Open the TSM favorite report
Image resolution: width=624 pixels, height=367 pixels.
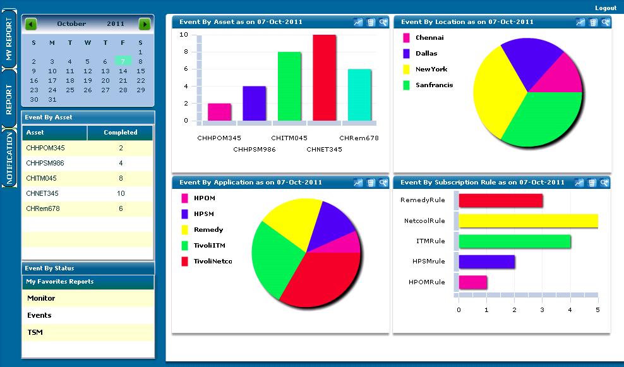(35, 332)
